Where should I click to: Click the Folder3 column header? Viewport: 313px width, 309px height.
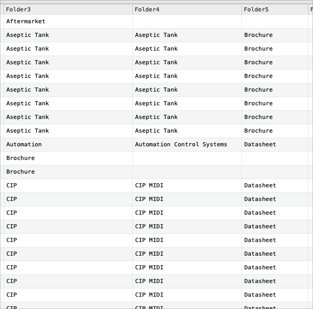click(18, 10)
